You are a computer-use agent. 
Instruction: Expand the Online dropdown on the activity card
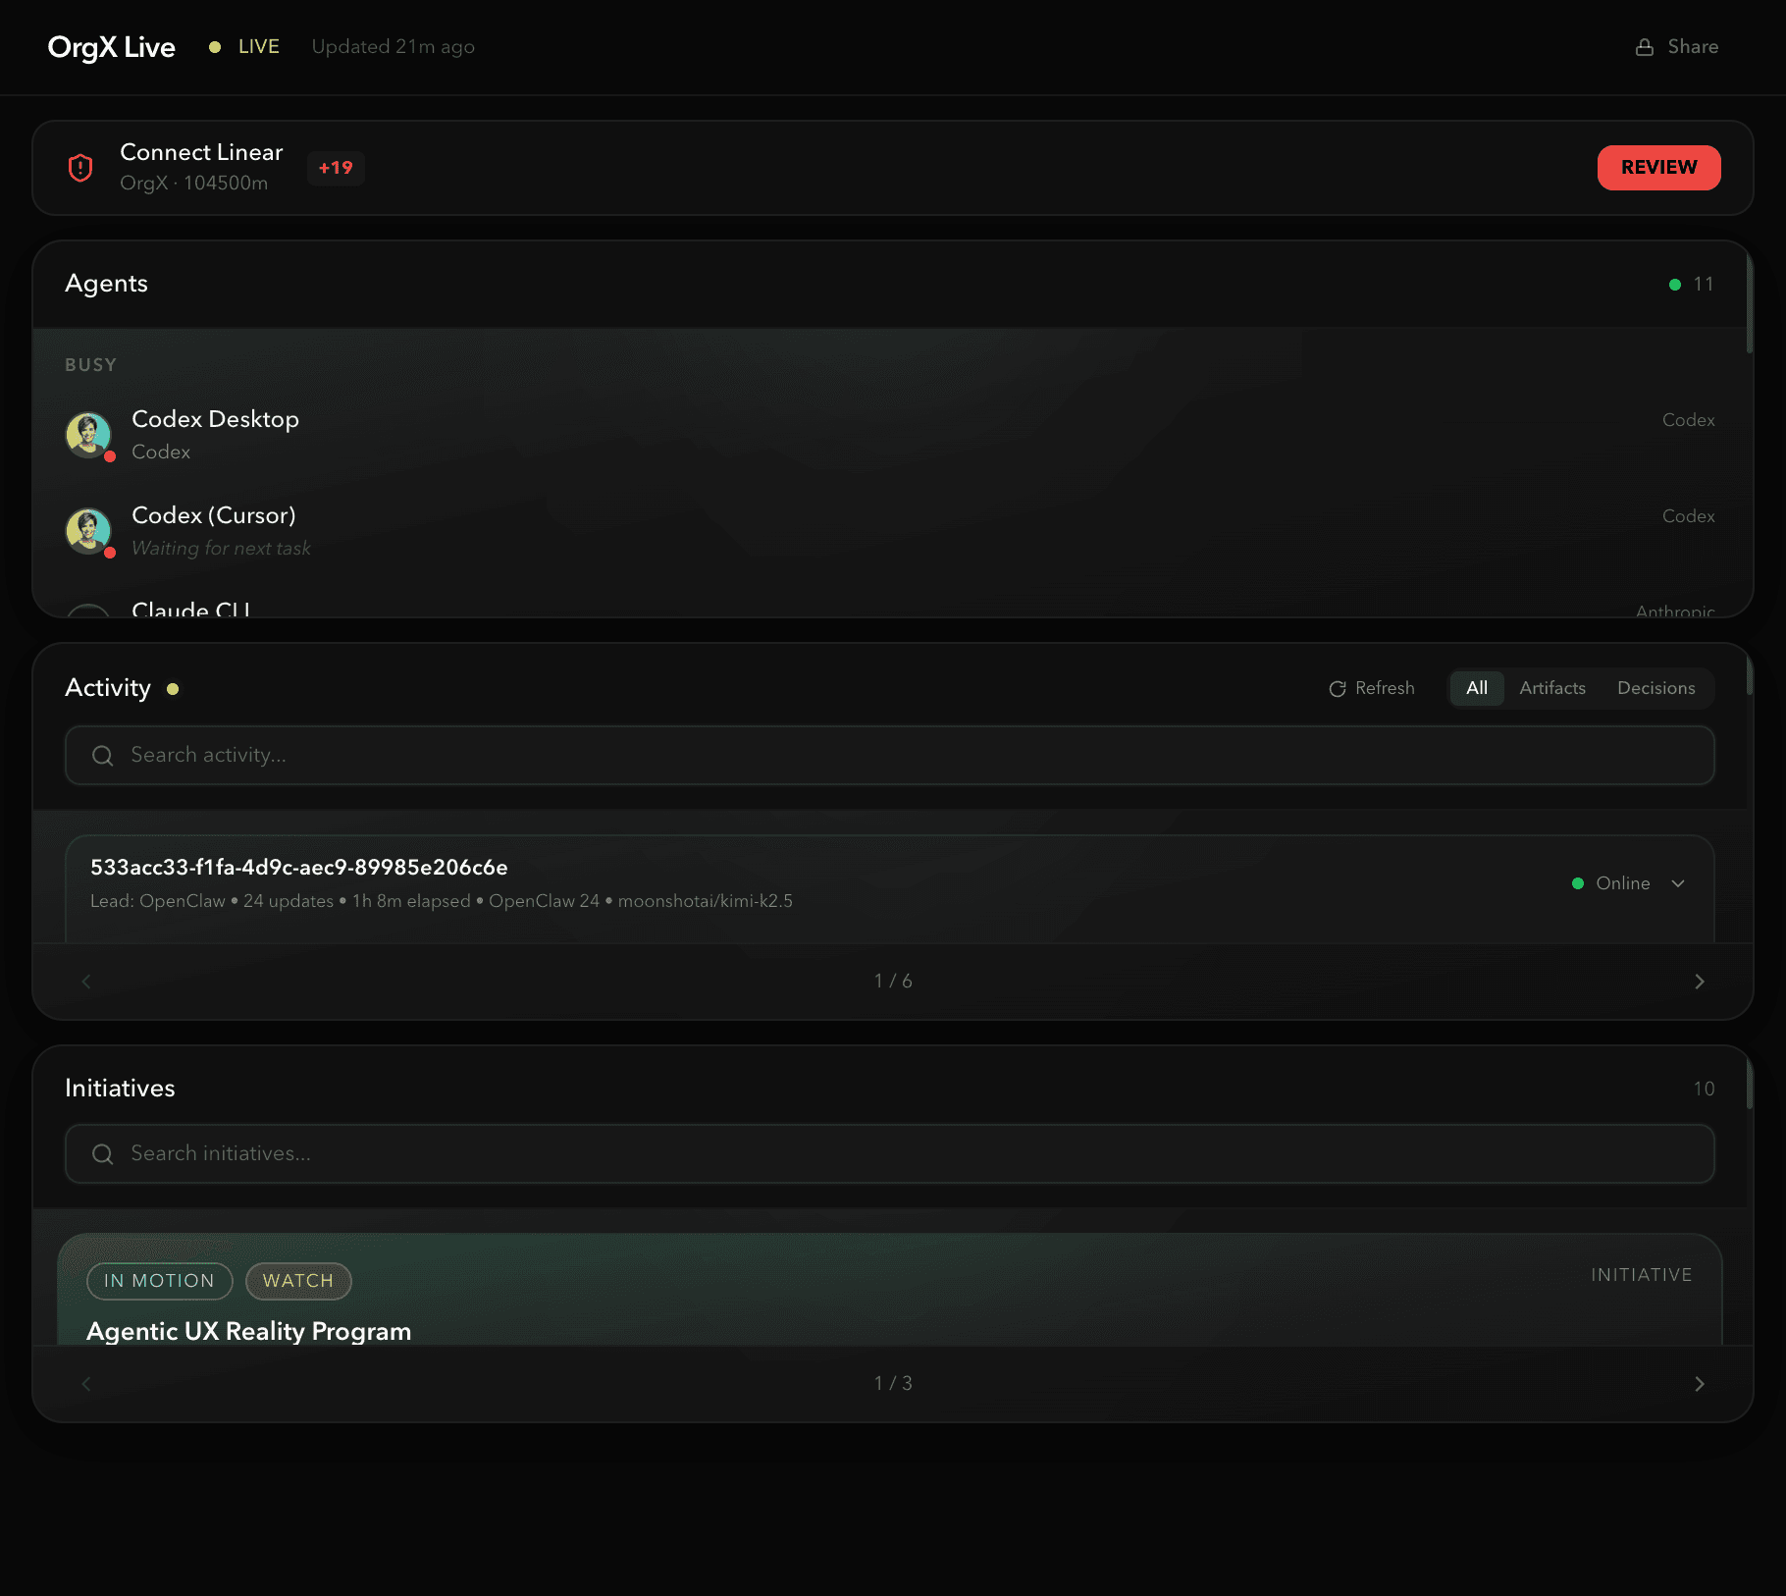(1678, 883)
